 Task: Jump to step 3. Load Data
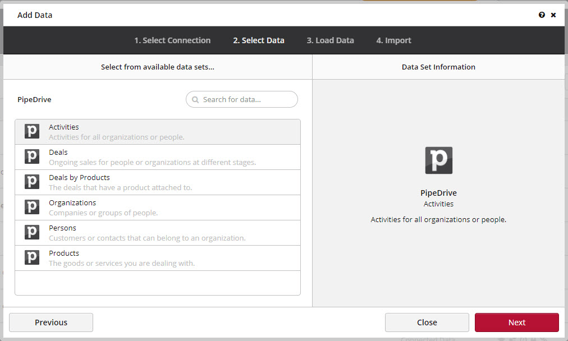point(331,40)
